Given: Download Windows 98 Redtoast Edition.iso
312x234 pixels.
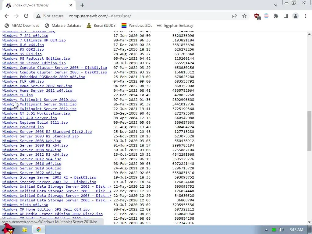Looking at the screenshot, I should 36,59.
